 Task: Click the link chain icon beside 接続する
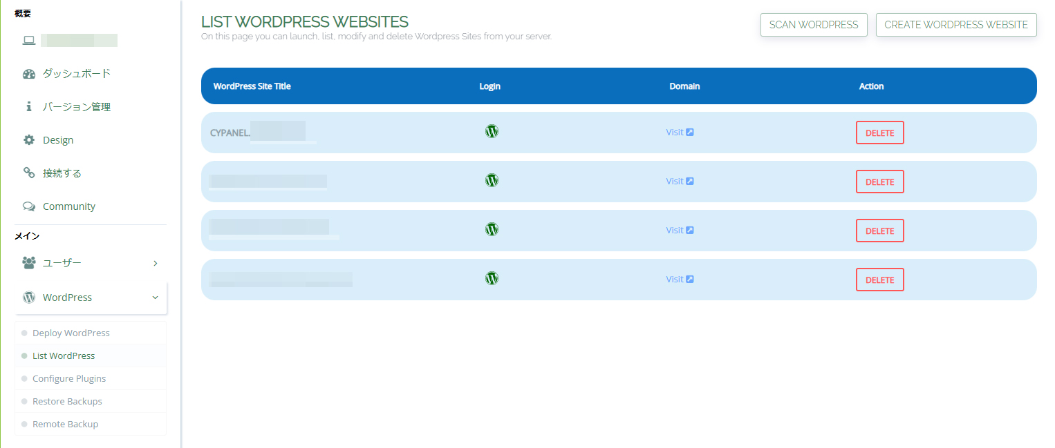28,173
